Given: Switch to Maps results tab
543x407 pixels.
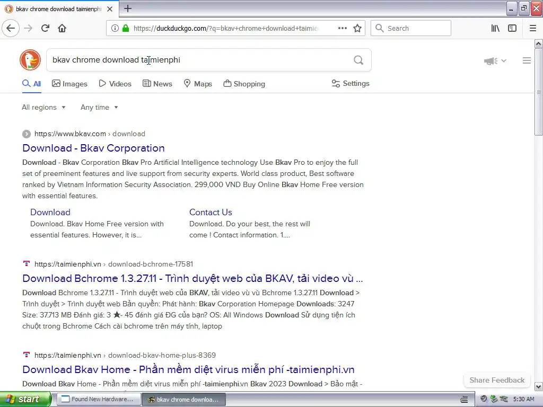Looking at the screenshot, I should point(197,84).
